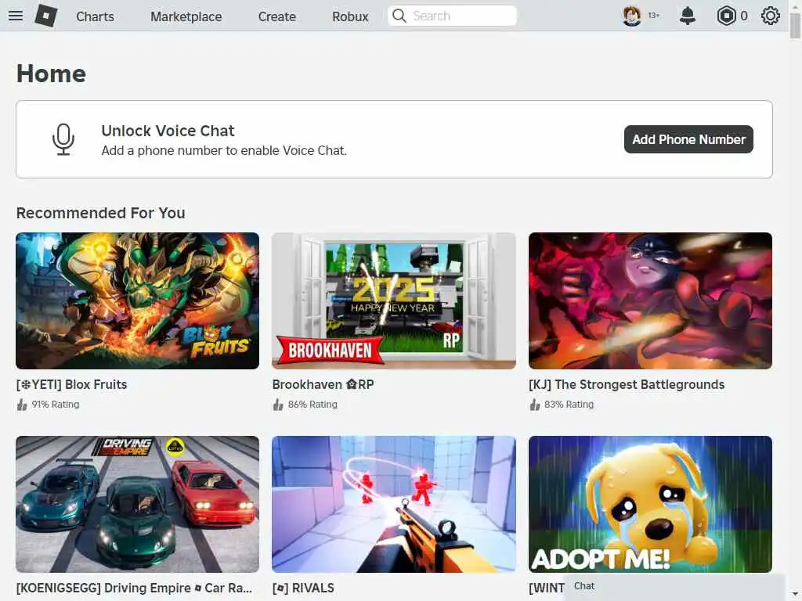Image resolution: width=802 pixels, height=601 pixels.
Task: Select the Blox Fruits game thumbnail
Action: pos(138,300)
